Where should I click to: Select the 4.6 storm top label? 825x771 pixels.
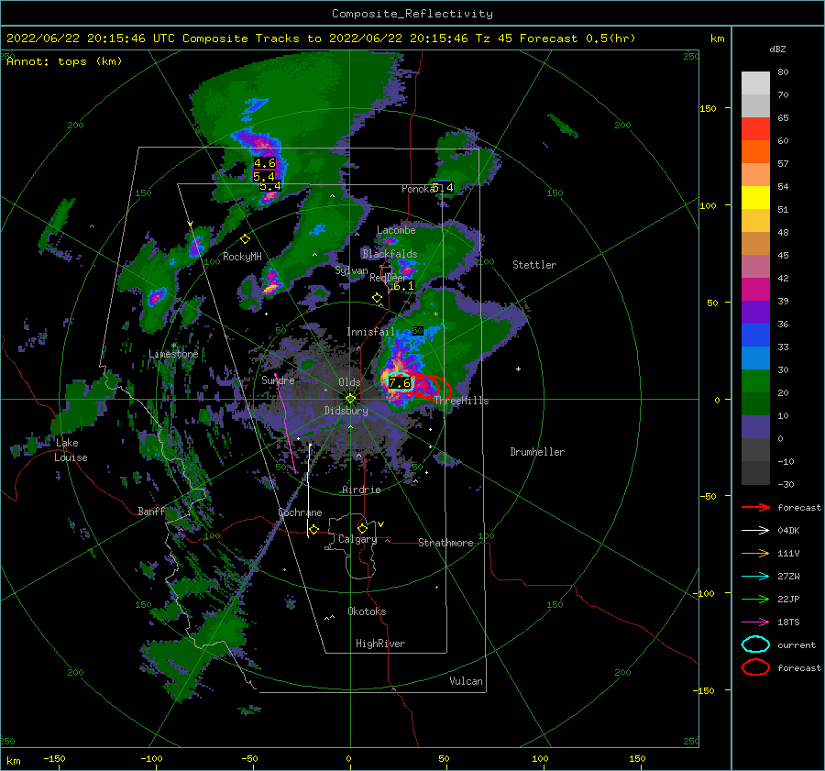coord(265,163)
